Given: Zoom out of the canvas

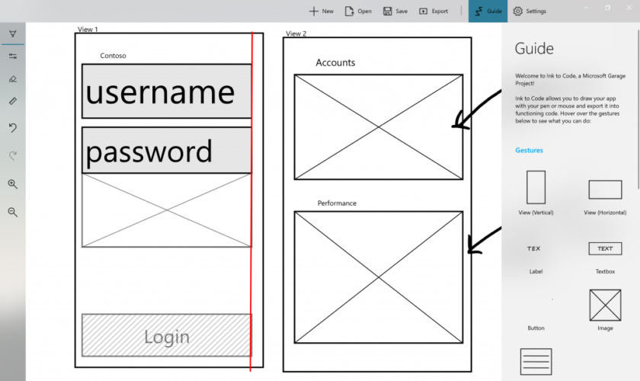Looking at the screenshot, I should [13, 212].
